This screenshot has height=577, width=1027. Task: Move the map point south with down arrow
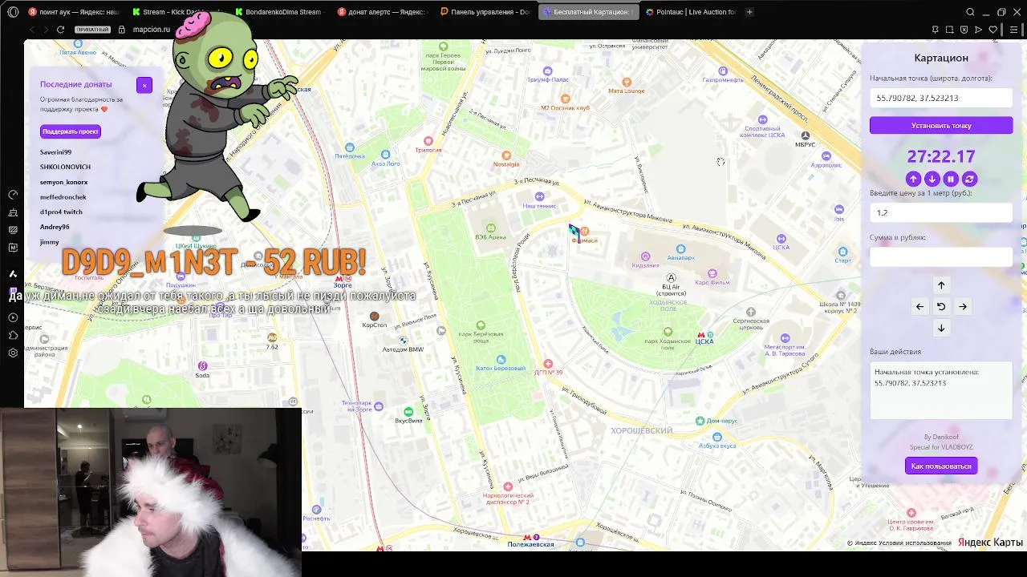point(941,328)
